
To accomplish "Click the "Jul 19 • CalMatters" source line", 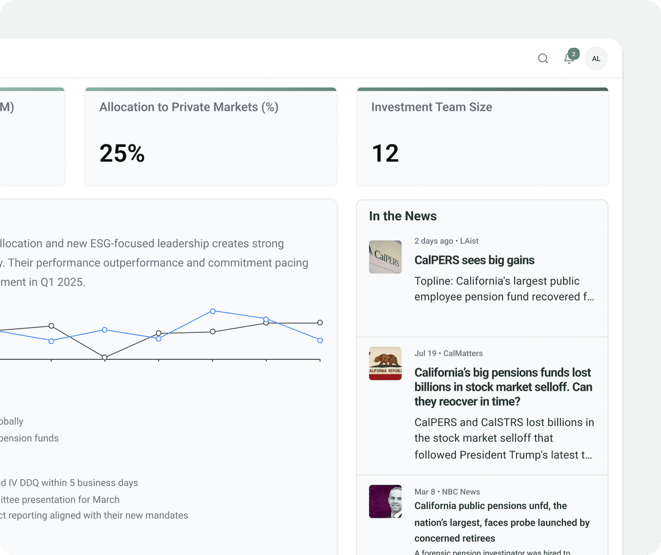I will (x=448, y=353).
